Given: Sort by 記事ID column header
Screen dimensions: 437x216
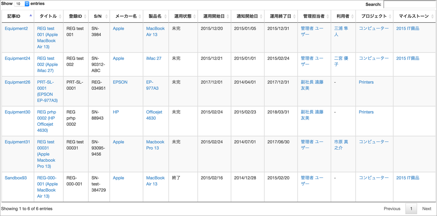Looking at the screenshot, I should tap(18, 16).
